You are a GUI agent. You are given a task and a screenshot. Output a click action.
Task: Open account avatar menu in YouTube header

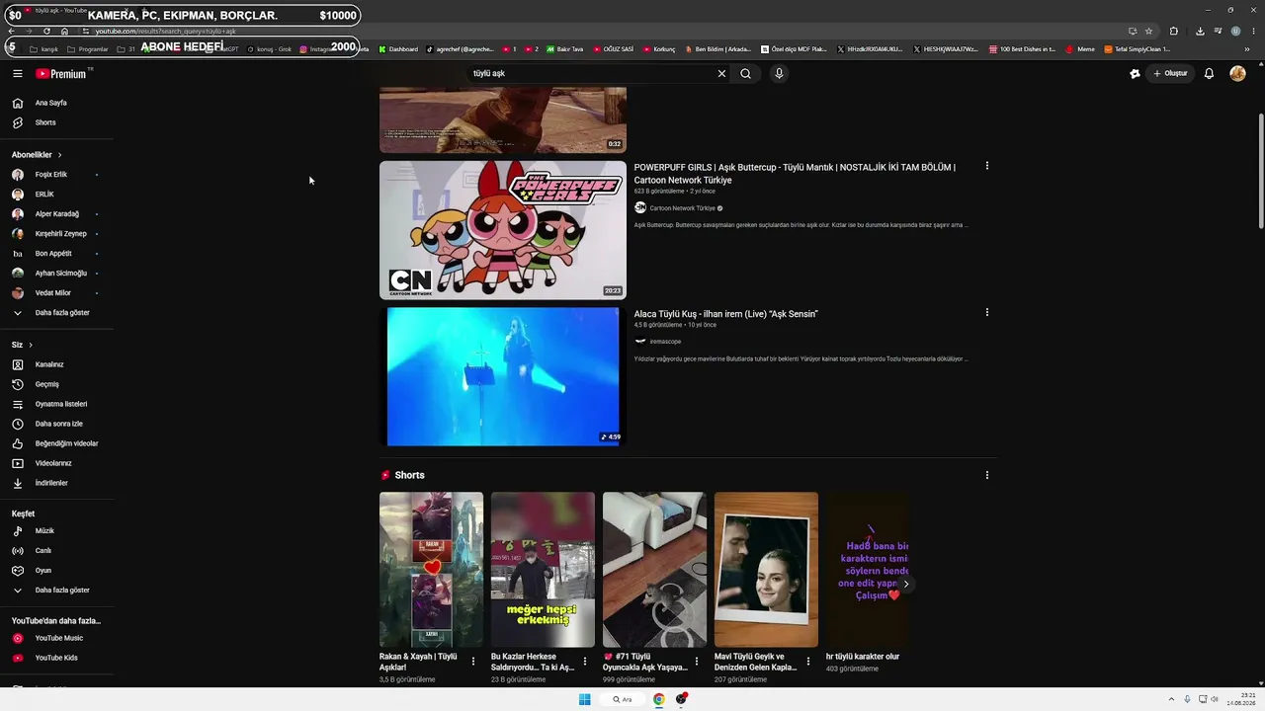point(1237,73)
